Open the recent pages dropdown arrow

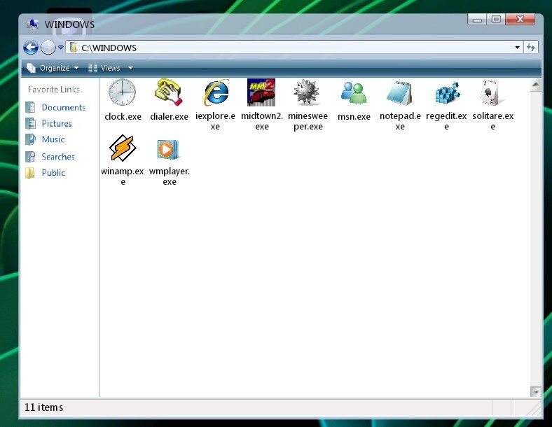tap(61, 47)
